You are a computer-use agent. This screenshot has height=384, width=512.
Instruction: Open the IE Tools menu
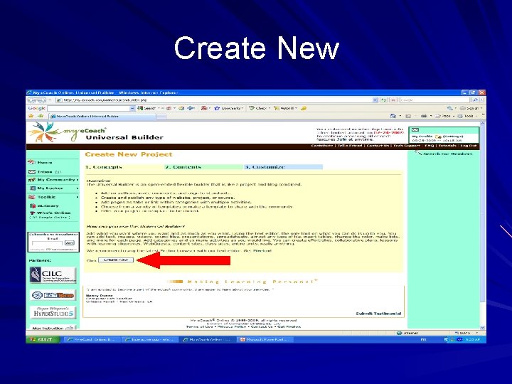tap(466, 116)
